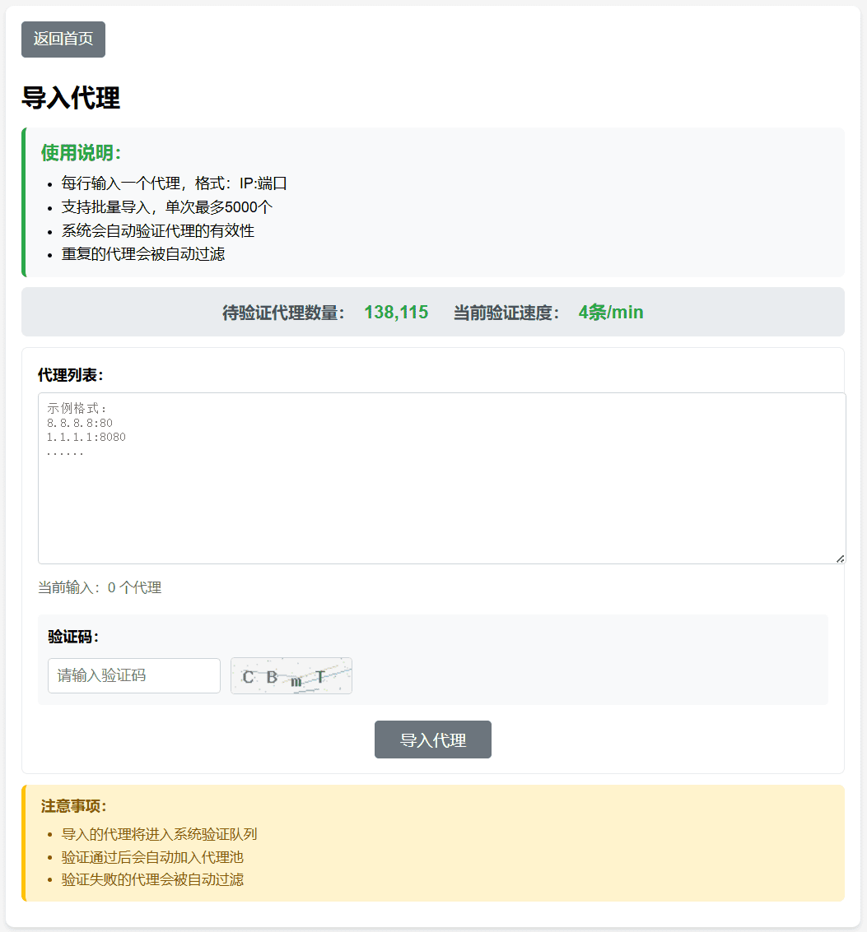Click the 当前输入 0 个代理 counter
Screen dimensions: 867x932
100,587
